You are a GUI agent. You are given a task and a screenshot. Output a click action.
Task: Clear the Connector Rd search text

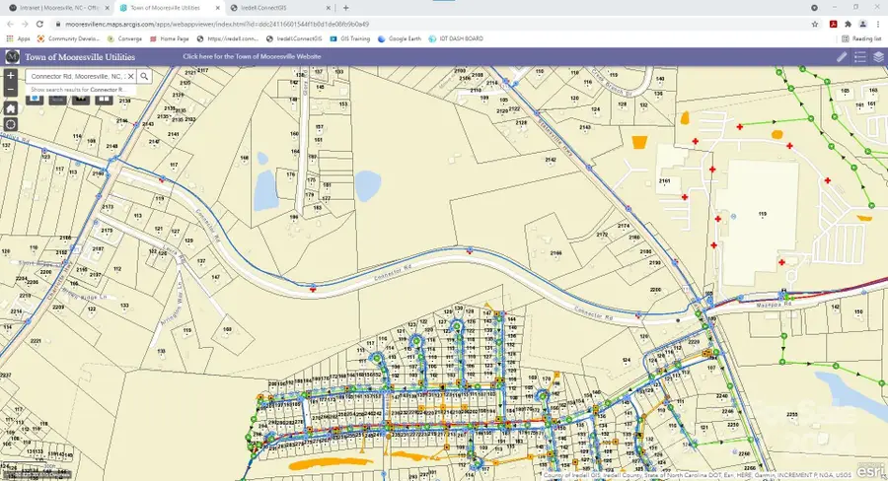[129, 76]
